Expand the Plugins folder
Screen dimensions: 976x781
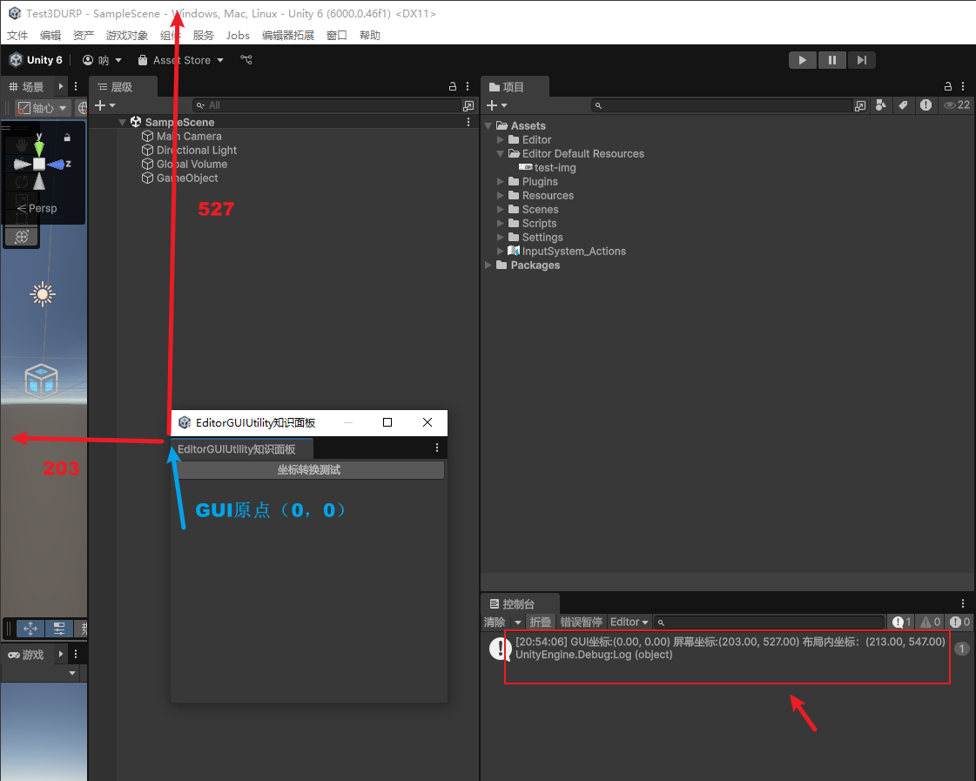tap(501, 182)
